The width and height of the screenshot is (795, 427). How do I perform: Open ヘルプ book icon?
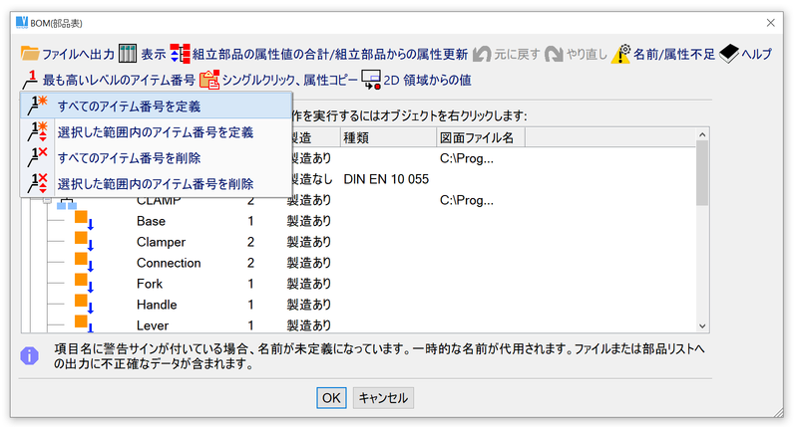pyautogui.click(x=728, y=54)
